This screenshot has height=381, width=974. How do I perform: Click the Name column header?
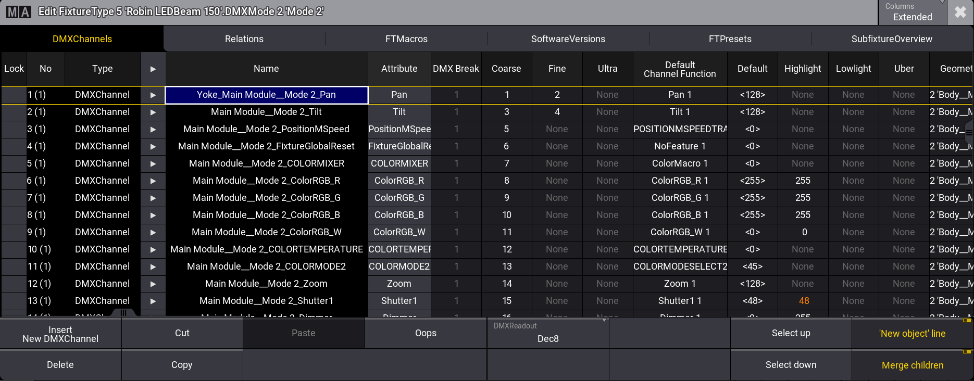[266, 69]
